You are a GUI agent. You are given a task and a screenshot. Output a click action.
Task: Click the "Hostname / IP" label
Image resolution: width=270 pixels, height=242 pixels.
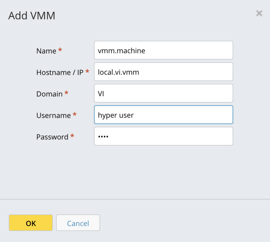point(60,72)
